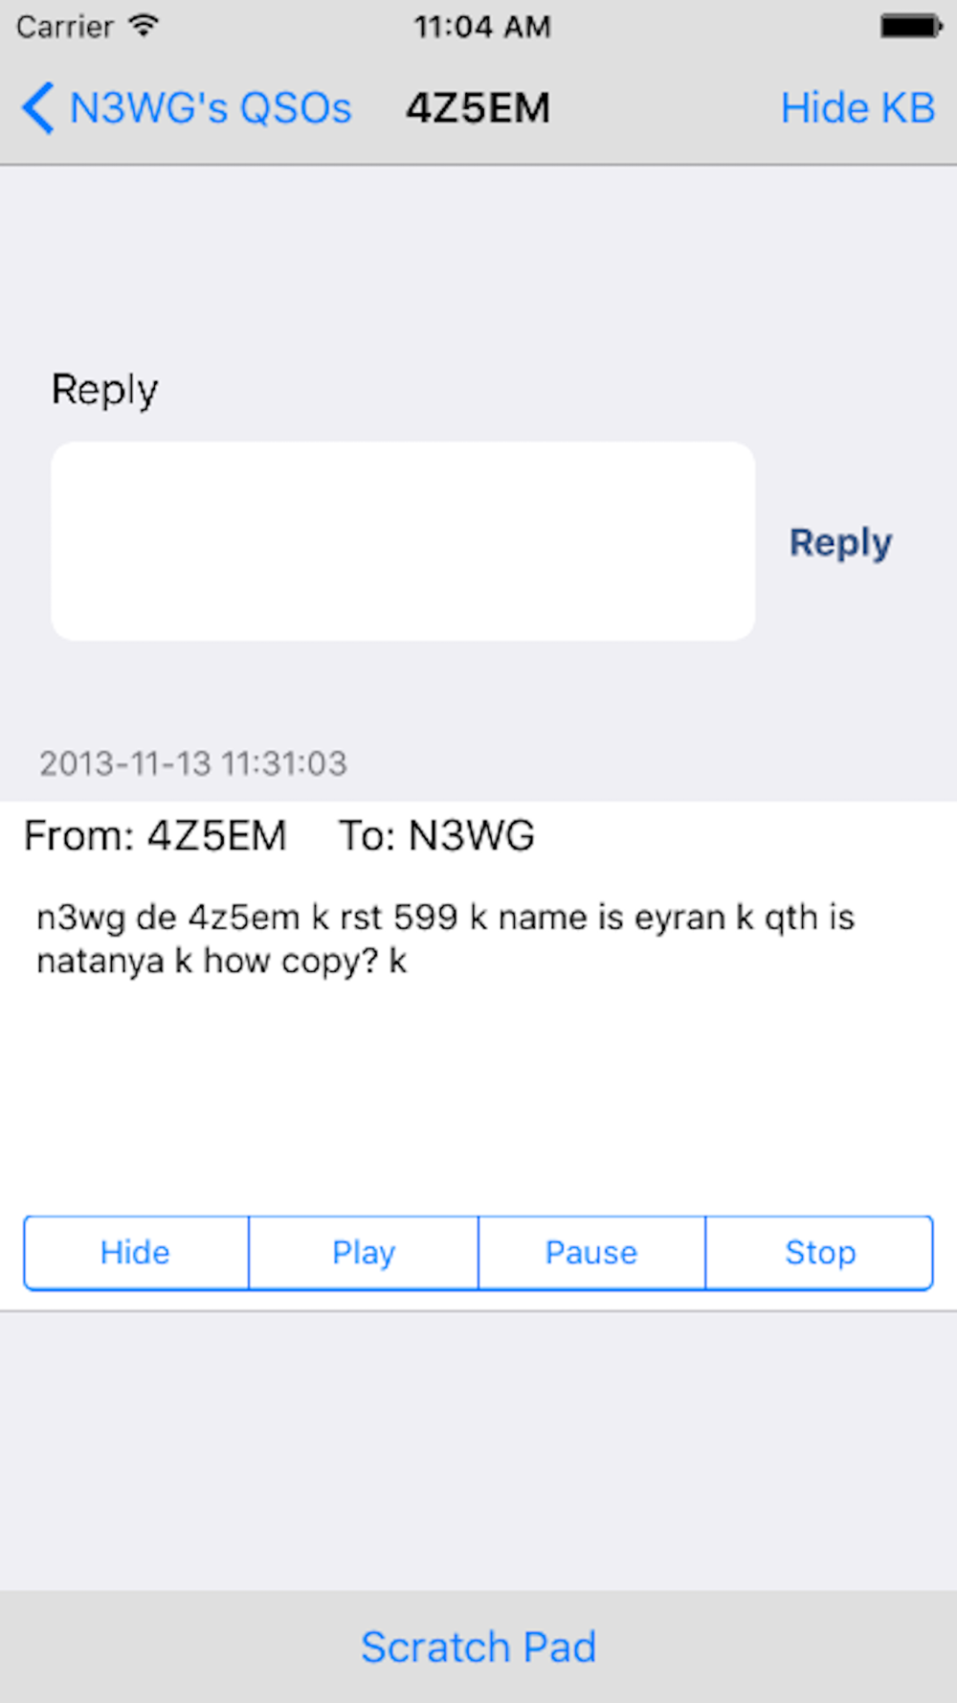
Task: Tap the To: N3WG recipient label
Action: click(436, 835)
